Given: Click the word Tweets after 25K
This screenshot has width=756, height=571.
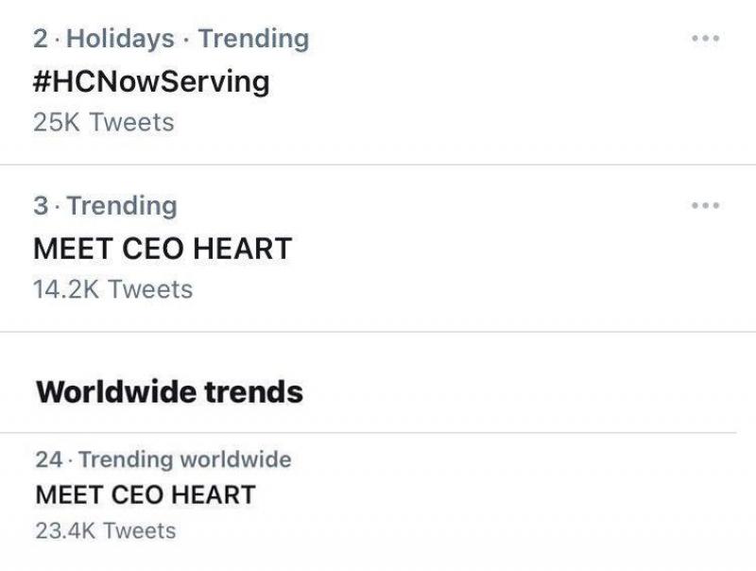Looking at the screenshot, I should coord(131,122).
